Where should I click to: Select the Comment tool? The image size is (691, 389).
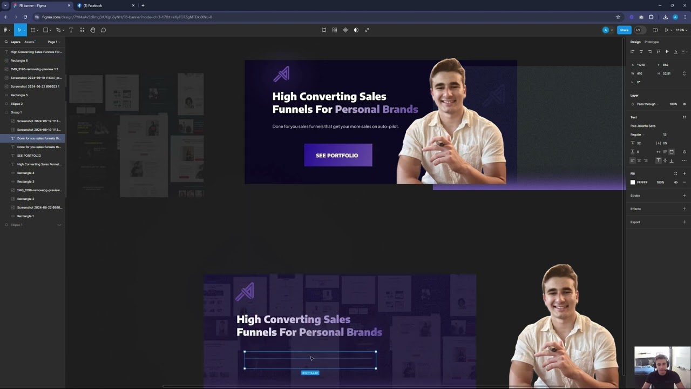pyautogui.click(x=104, y=30)
